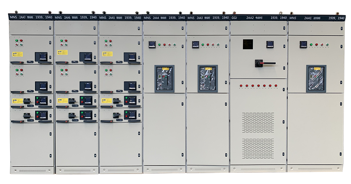Click the air circuit breaker on cabinet 2AA1
351x184 pixels.
(x=316, y=79)
